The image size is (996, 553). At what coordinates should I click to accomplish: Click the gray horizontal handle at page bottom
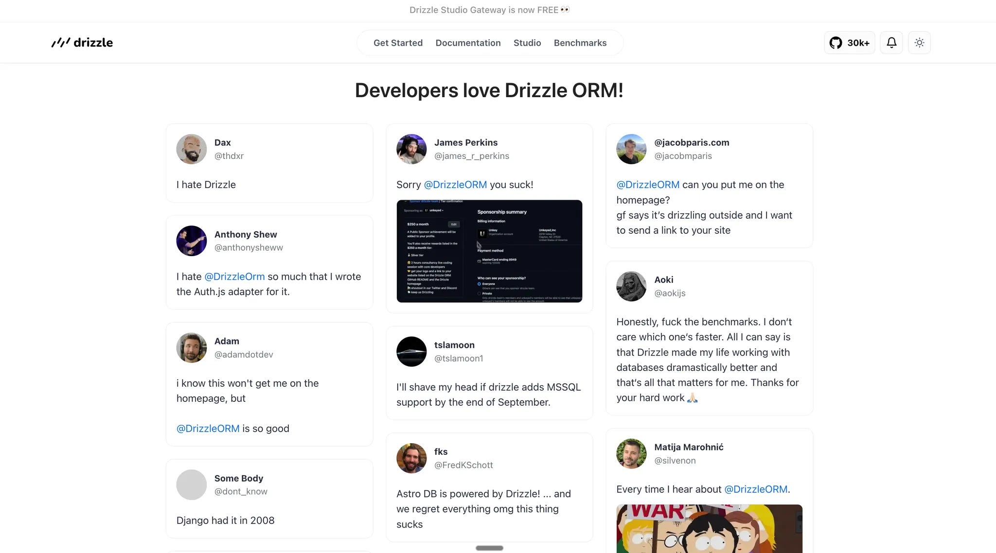(489, 548)
